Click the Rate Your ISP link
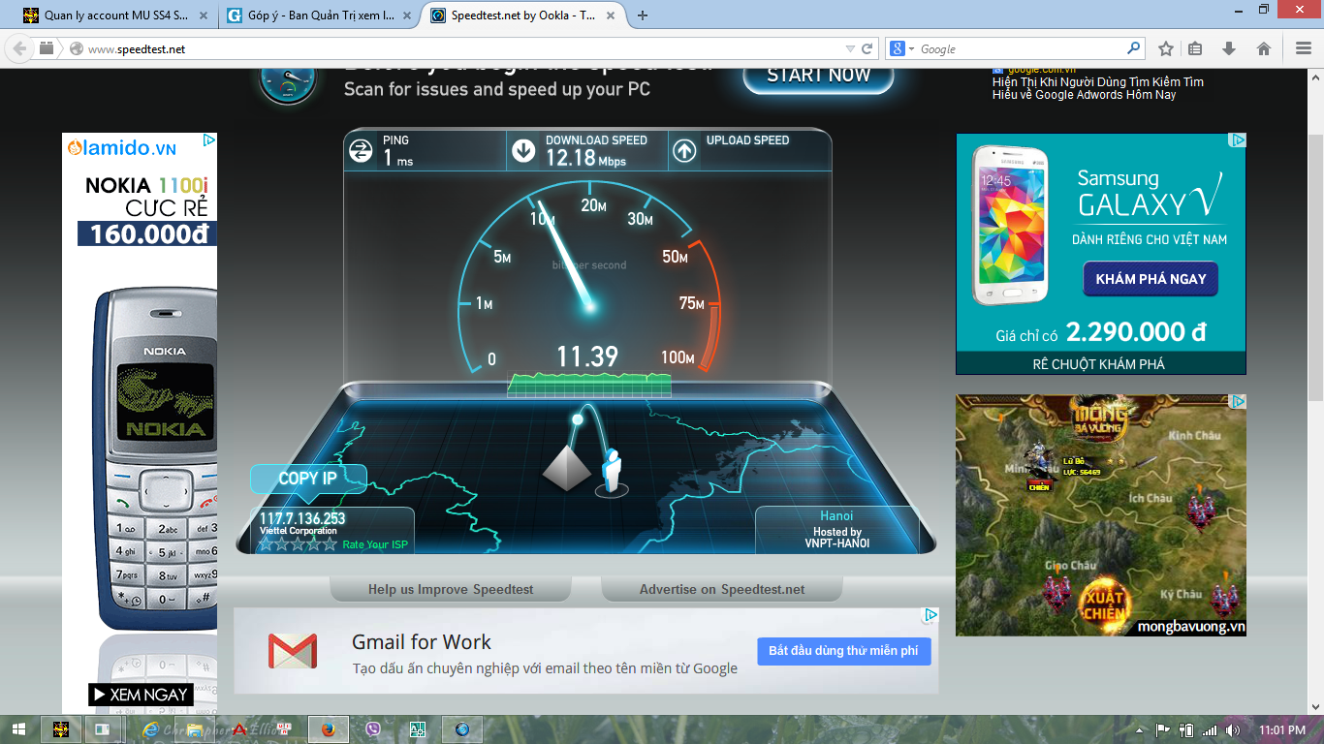Screen dimensions: 1324x744 375,544
